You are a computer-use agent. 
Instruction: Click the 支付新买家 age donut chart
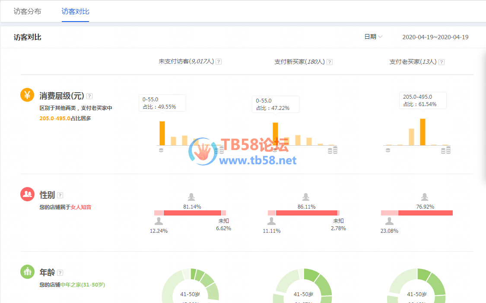pyautogui.click(x=303, y=286)
